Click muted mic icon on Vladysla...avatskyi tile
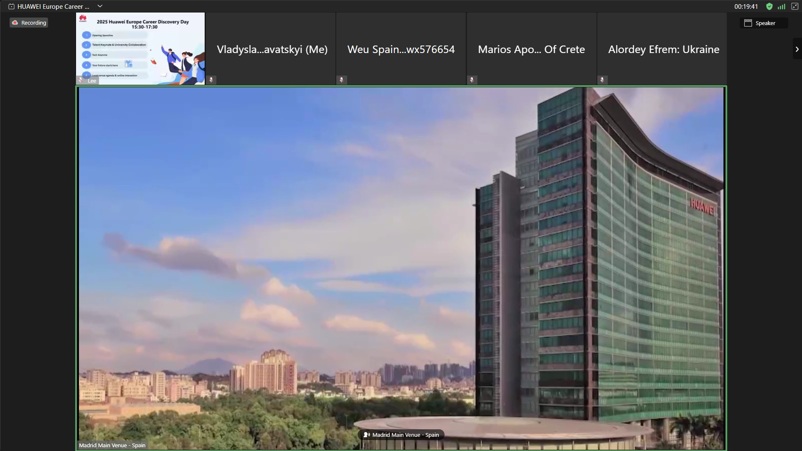802x451 pixels. click(x=211, y=80)
